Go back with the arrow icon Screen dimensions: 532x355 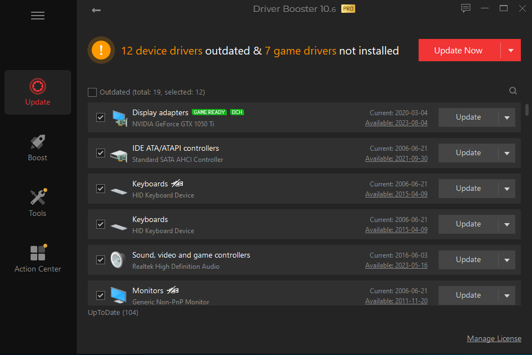(x=96, y=10)
